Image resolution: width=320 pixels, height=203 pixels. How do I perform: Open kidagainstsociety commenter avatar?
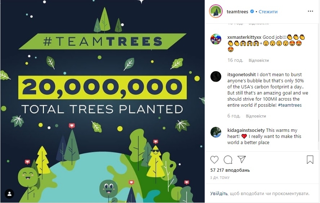tap(216, 132)
